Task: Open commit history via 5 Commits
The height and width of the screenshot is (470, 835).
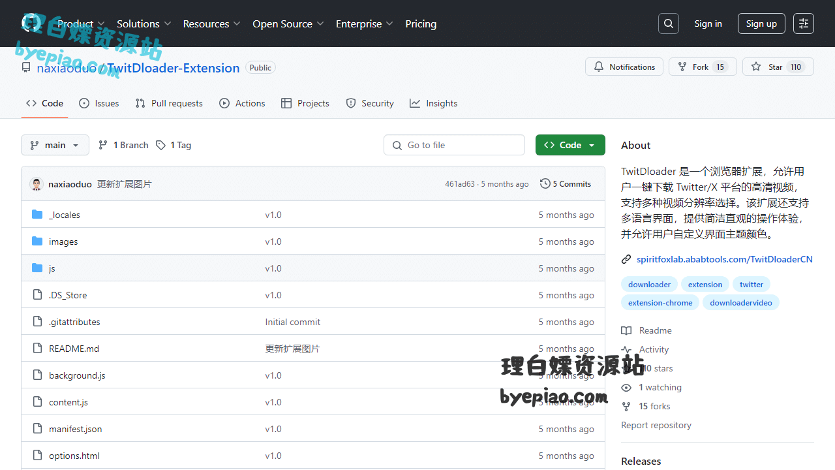Action: [566, 184]
